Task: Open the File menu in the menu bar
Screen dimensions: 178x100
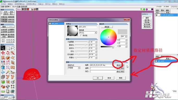Action: pyautogui.click(x=3, y=4)
